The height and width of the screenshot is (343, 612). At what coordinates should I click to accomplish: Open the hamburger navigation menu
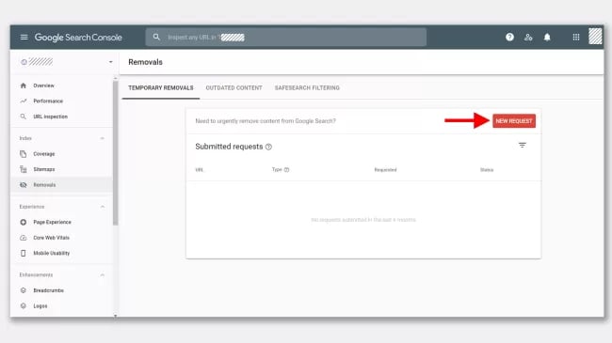[24, 37]
